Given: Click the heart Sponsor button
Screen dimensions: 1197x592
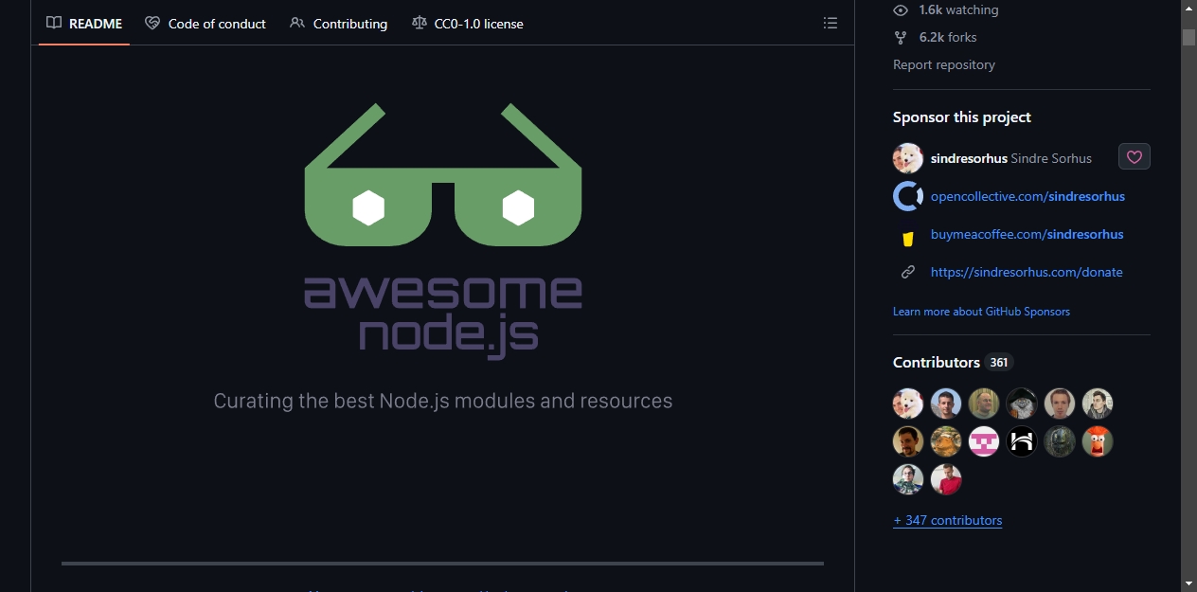Looking at the screenshot, I should point(1134,157).
